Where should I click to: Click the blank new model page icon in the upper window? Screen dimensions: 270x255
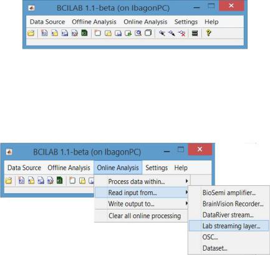(x=98, y=33)
